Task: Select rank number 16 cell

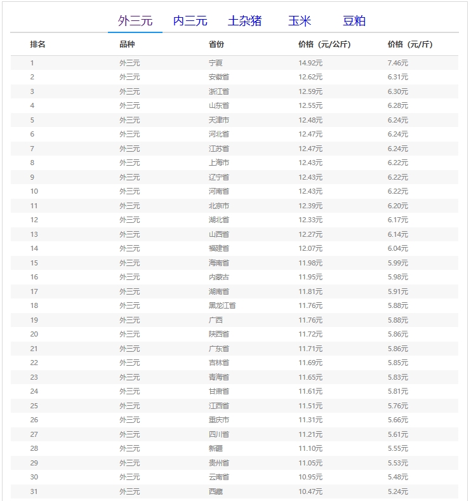Action: point(34,277)
